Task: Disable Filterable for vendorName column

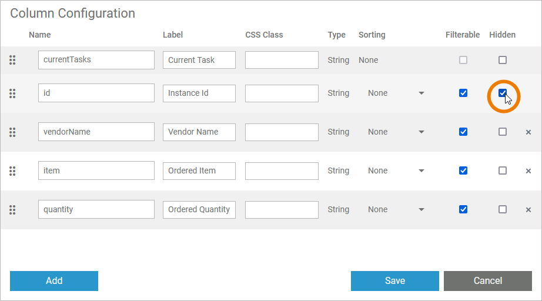Action: (463, 132)
